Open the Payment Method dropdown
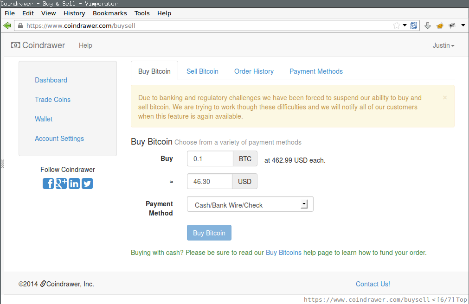The width and height of the screenshot is (469, 304). [250, 204]
